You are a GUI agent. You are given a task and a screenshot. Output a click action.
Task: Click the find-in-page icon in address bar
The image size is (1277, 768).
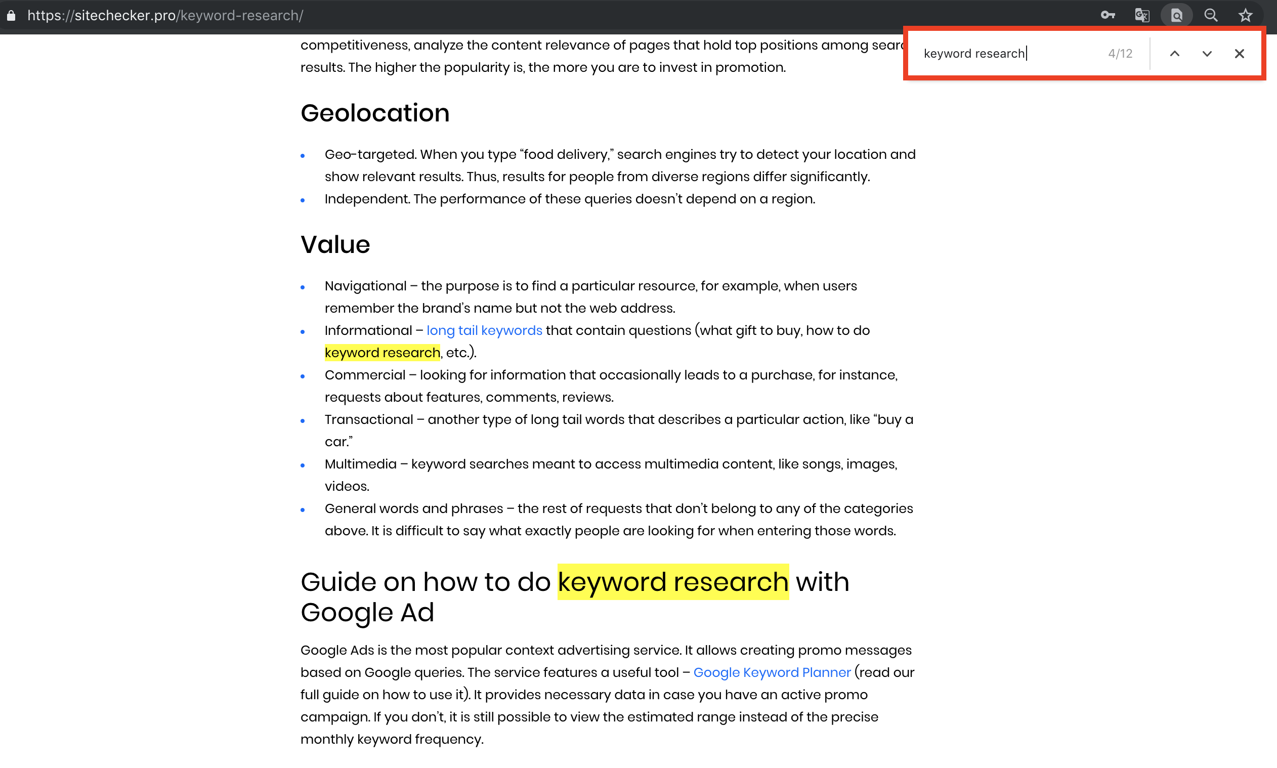coord(1176,16)
